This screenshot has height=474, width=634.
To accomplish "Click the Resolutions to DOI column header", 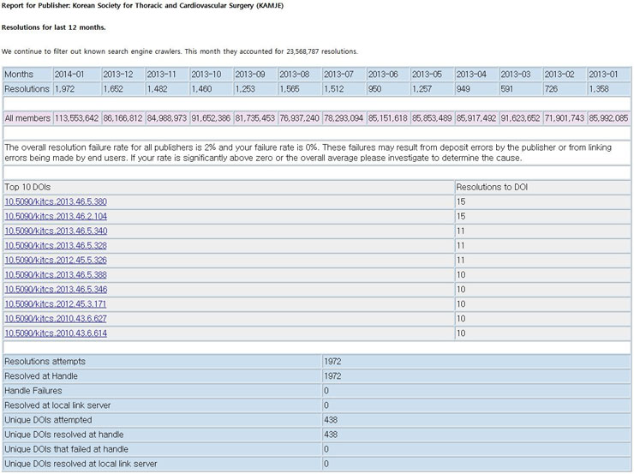I will click(x=492, y=187).
